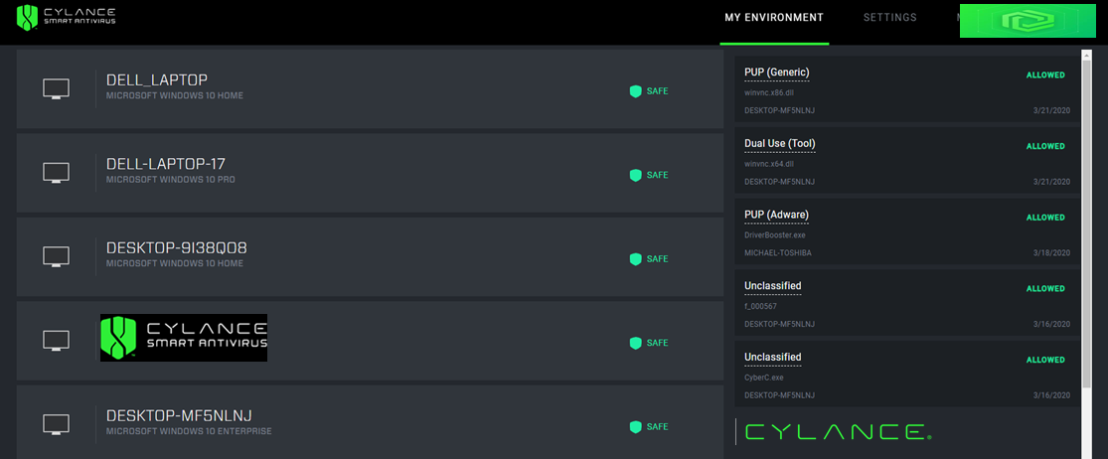Image resolution: width=1108 pixels, height=459 pixels.
Task: Open the My Environment tab
Action: click(774, 18)
